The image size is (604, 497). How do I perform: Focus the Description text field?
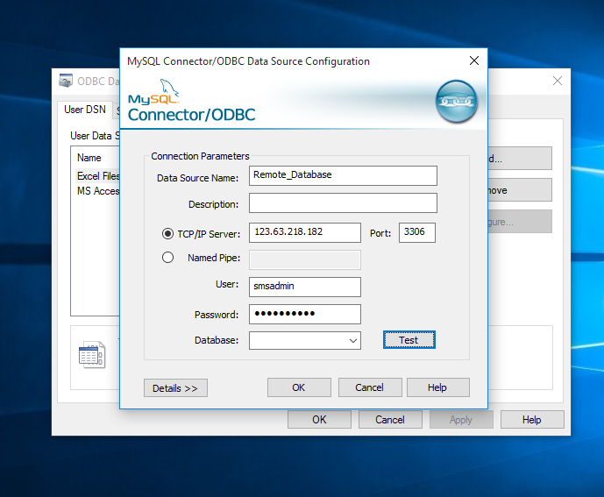click(x=343, y=203)
